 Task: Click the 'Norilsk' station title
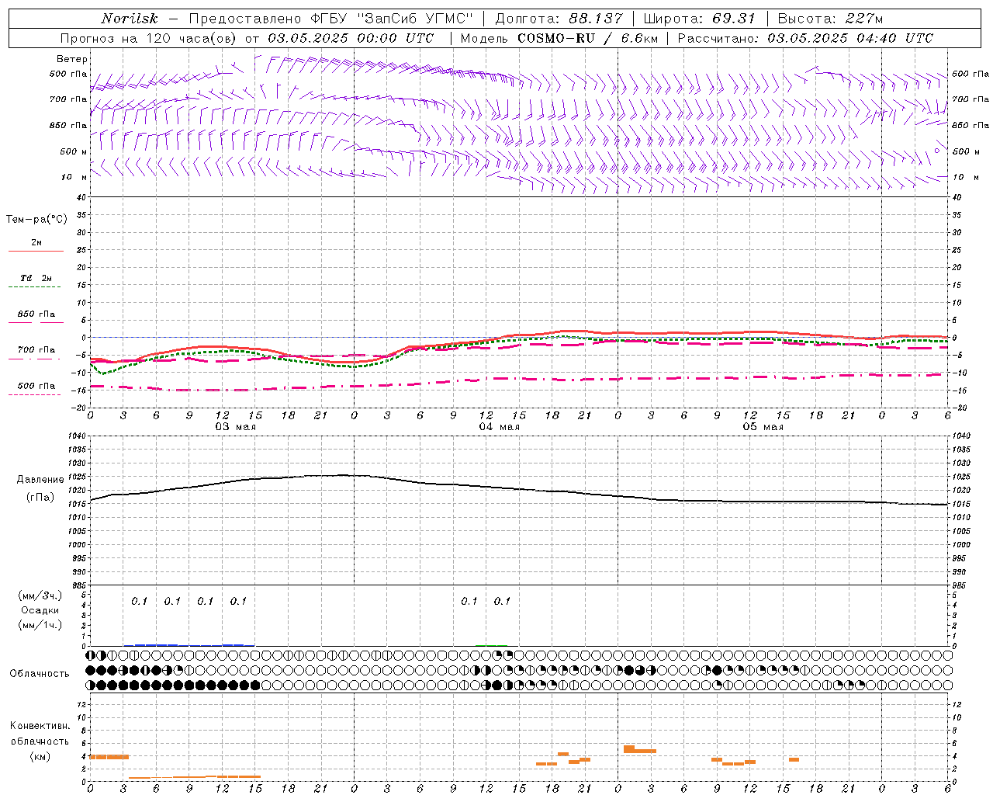[129, 19]
